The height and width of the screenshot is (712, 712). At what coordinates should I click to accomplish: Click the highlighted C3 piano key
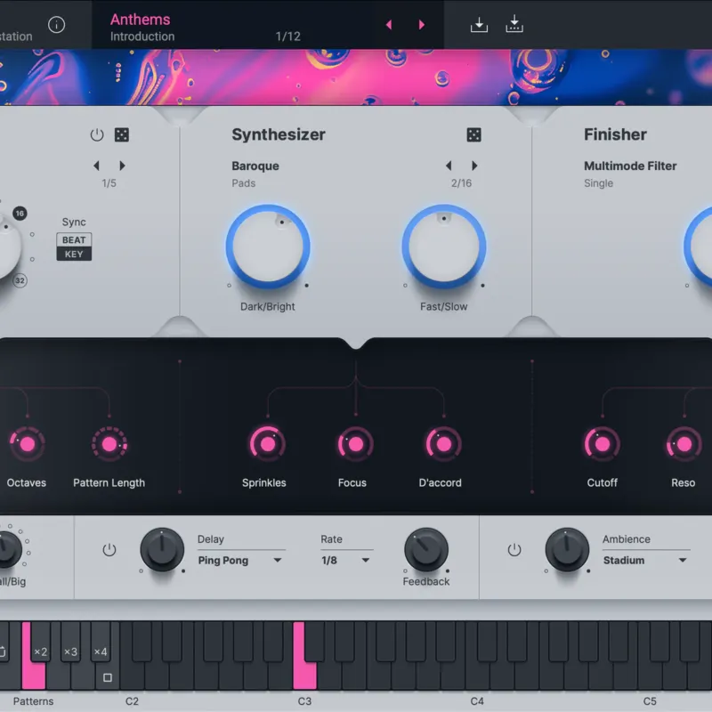click(304, 676)
